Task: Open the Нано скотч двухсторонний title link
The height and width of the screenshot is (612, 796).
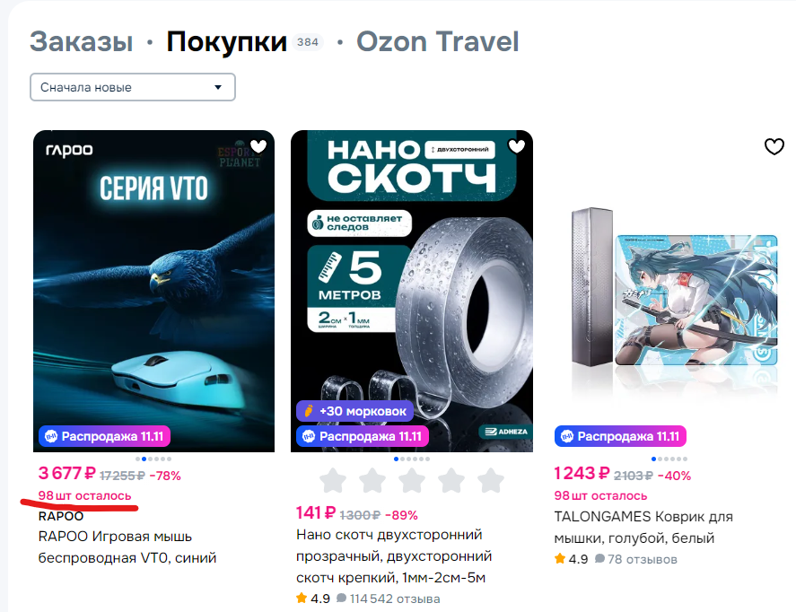Action: pos(394,556)
